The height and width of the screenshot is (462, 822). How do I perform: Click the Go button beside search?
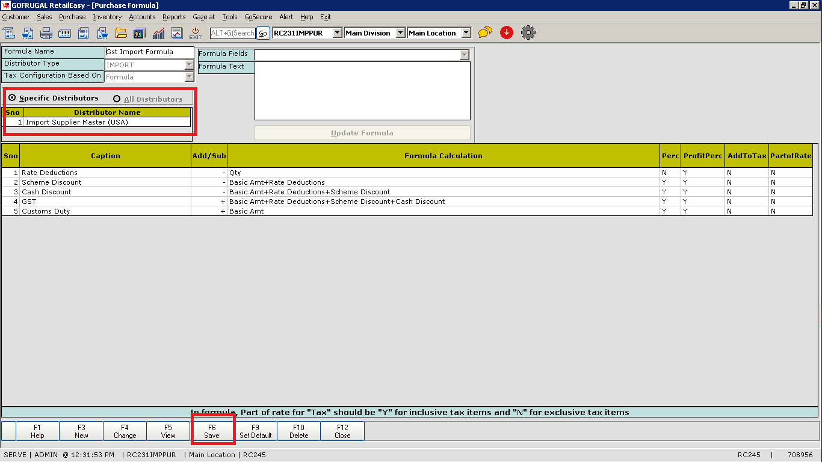263,33
